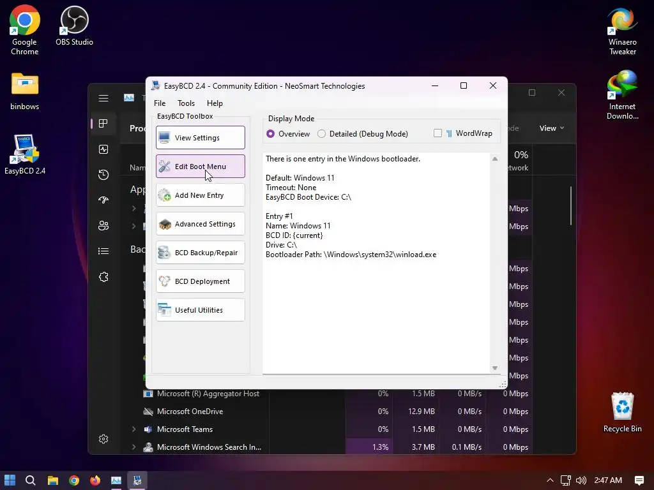The image size is (654, 490).
Task: Select Internet Download Manager desktop icon
Action: tap(622, 96)
